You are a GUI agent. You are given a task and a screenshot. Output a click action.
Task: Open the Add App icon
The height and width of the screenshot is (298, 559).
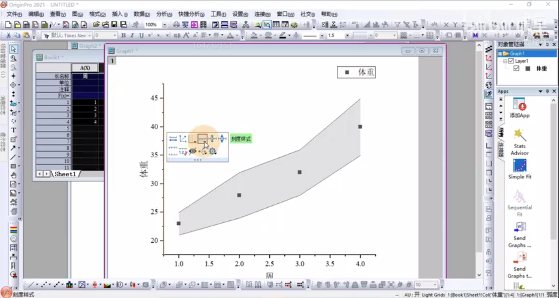tap(519, 108)
